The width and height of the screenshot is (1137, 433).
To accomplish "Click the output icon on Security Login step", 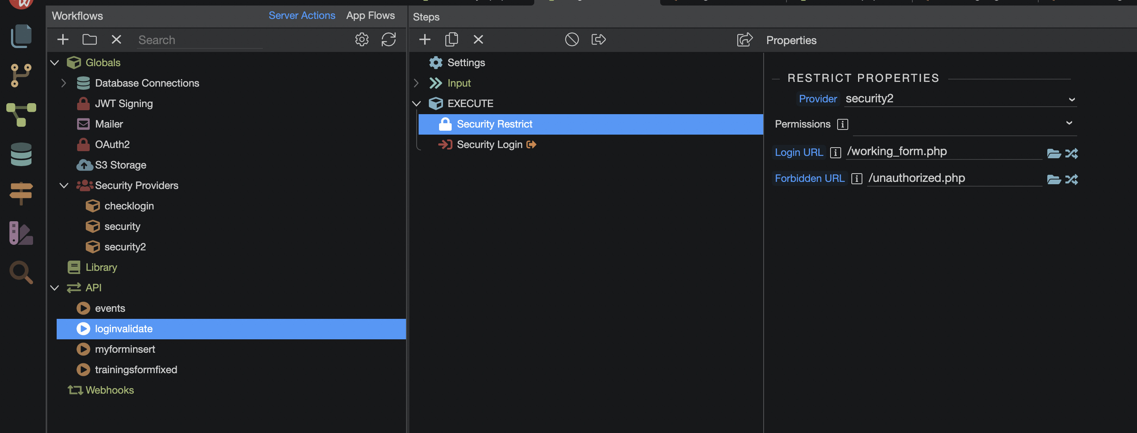I will 532,144.
